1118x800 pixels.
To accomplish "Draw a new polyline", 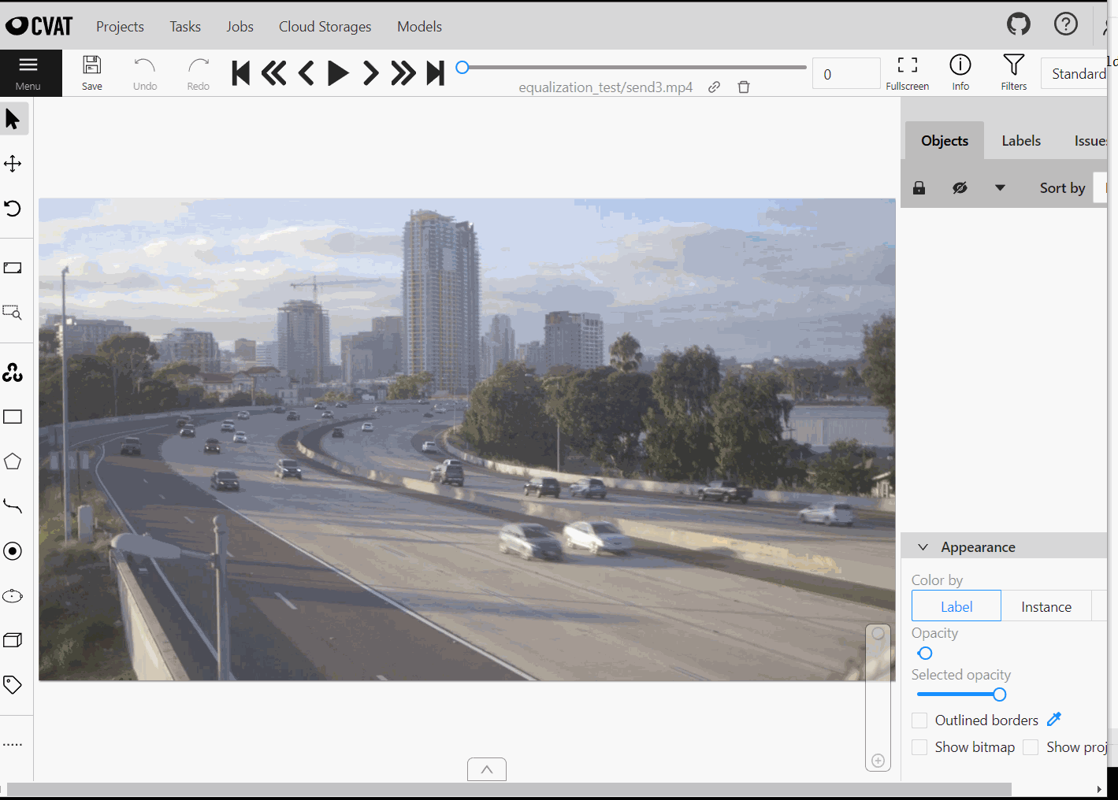I will pos(13,506).
